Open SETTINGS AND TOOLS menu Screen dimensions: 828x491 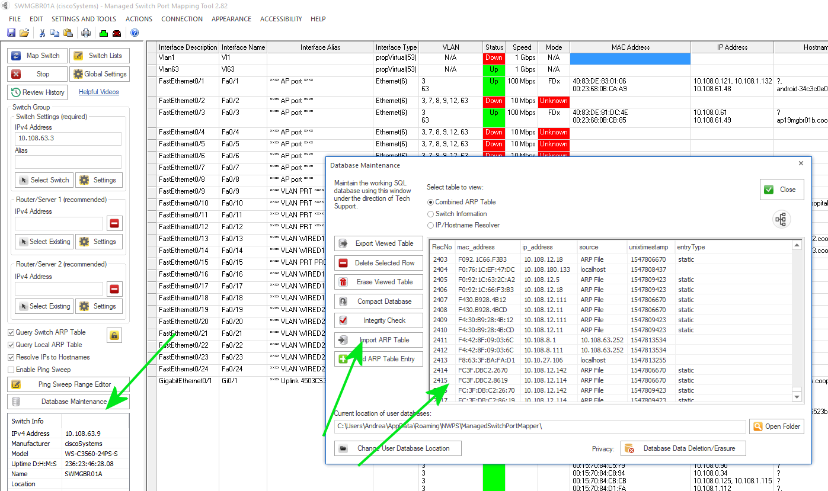click(84, 19)
